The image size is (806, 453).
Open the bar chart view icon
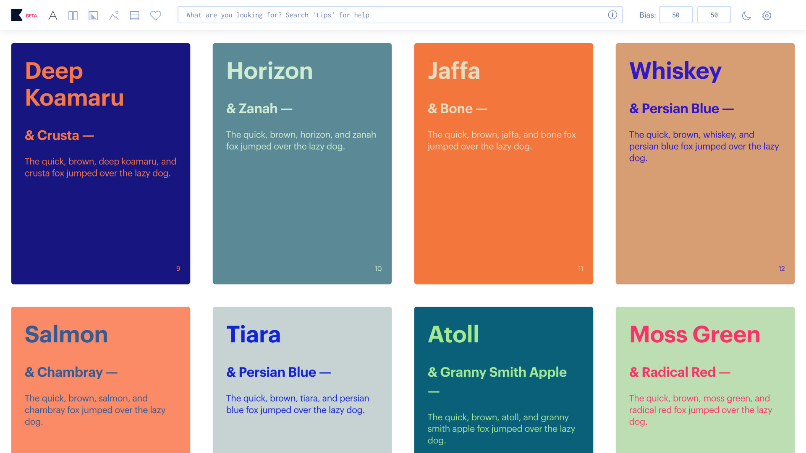point(93,16)
